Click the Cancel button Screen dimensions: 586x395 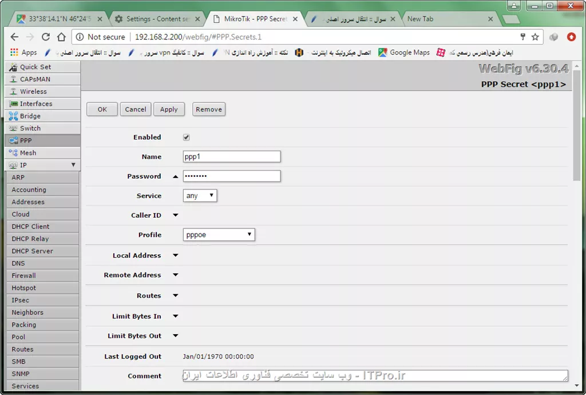[x=135, y=109]
